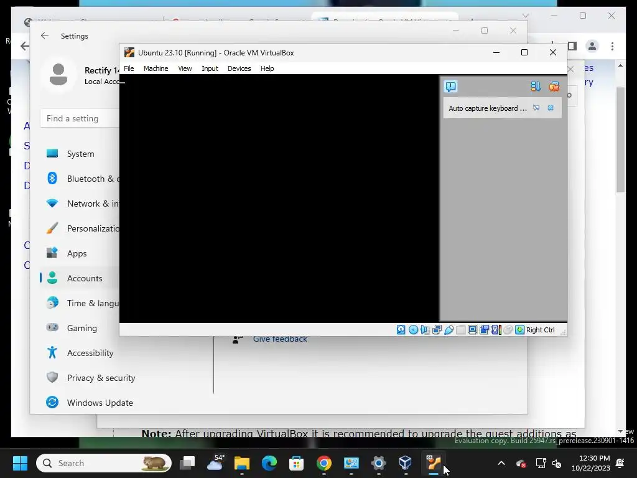Toggle notification ordering icon in VirtualBox panel

[x=536, y=87]
